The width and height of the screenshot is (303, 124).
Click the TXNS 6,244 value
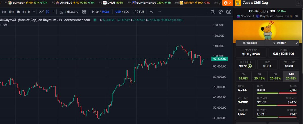pyautogui.click(x=242, y=90)
